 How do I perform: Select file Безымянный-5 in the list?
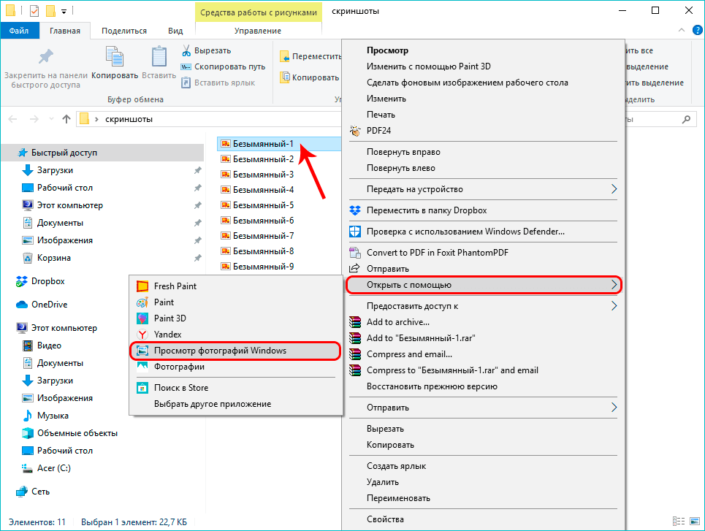(262, 205)
